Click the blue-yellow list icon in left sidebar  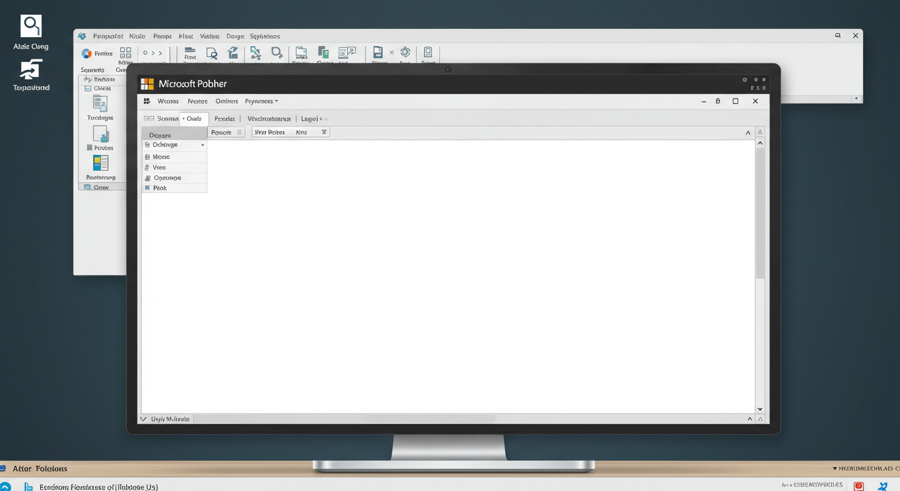click(100, 163)
